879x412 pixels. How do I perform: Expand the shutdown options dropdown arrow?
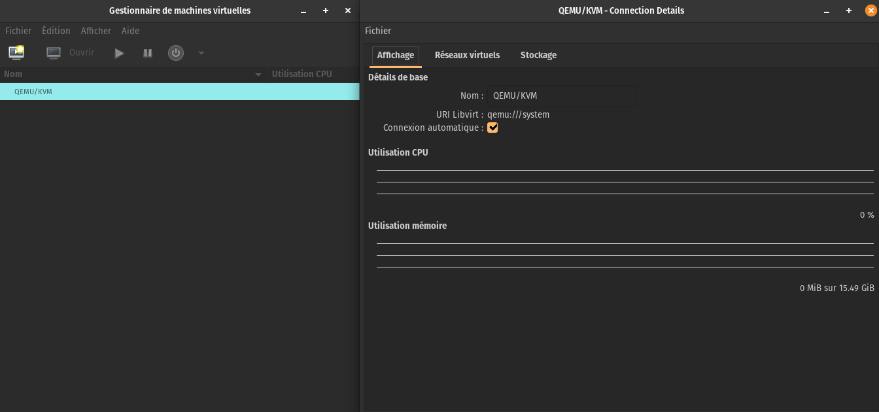coord(201,53)
